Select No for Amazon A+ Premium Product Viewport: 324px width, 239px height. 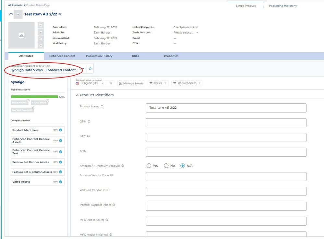point(166,166)
